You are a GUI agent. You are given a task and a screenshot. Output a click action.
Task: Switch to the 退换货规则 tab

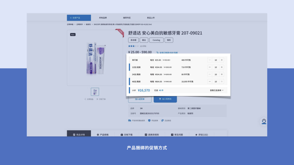pyautogui.click(x=152, y=135)
